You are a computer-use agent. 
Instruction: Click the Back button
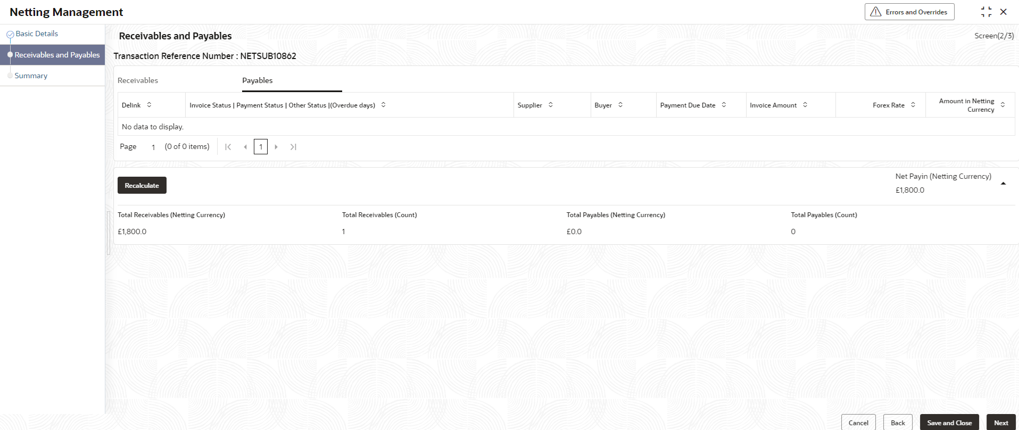pos(898,423)
